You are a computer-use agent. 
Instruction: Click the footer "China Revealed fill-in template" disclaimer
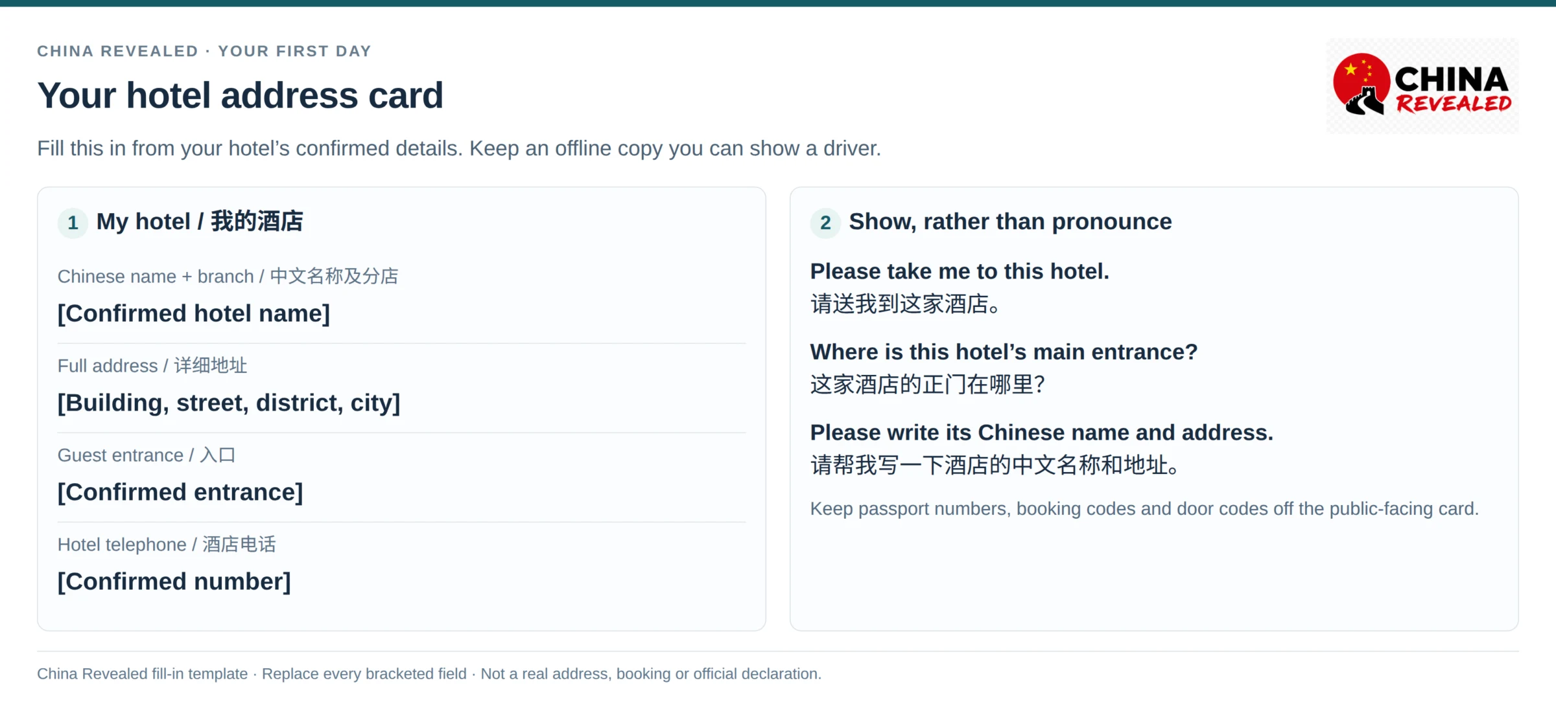pos(429,674)
